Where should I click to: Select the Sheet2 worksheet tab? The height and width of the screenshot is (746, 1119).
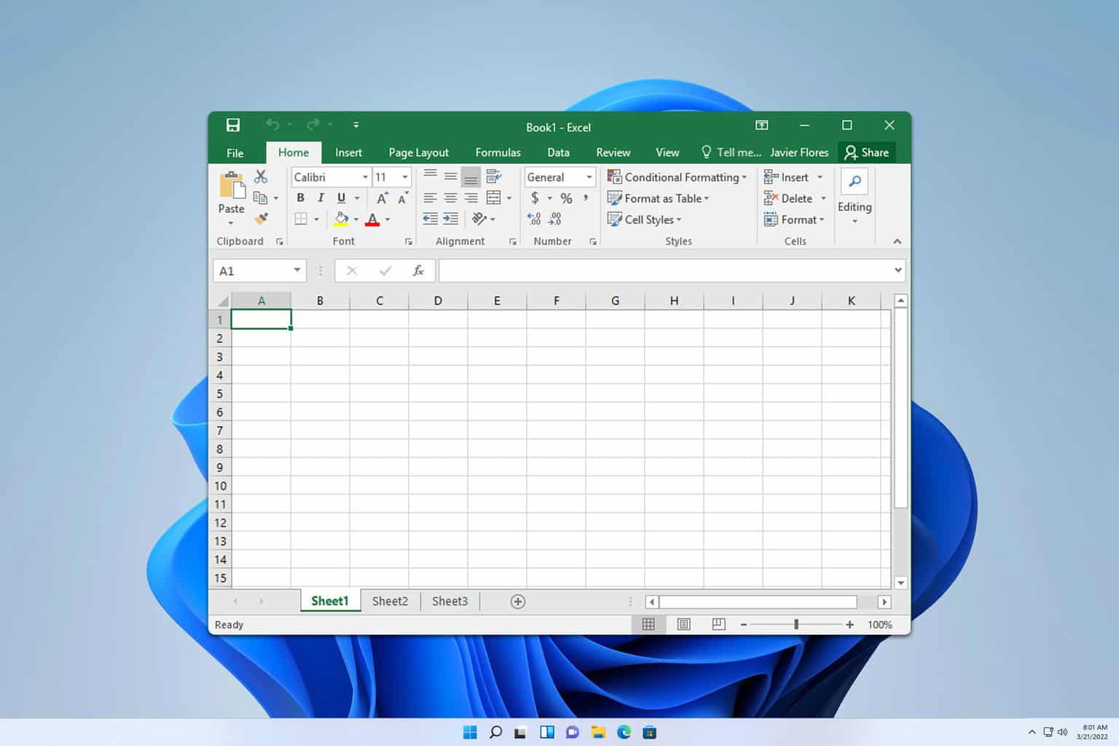point(390,602)
